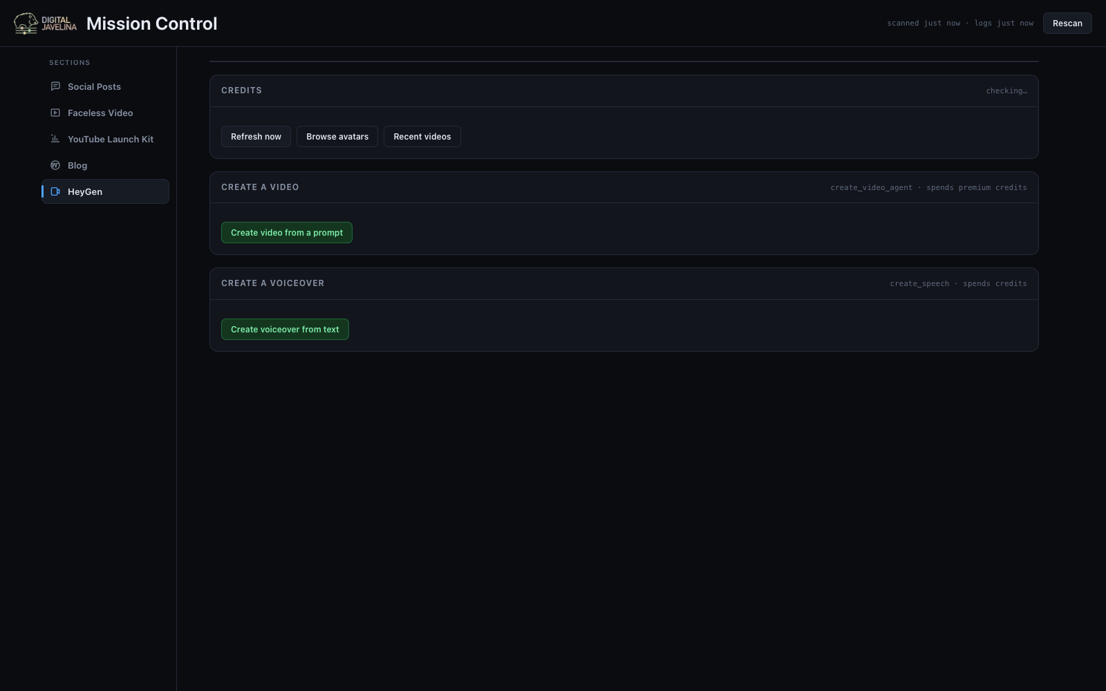Click the SECTIONS sidebar label
This screenshot has width=1106, height=691.
(70, 63)
